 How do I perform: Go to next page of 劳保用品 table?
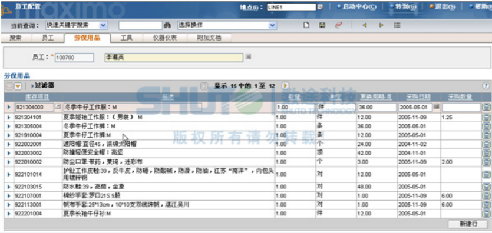(x=285, y=85)
